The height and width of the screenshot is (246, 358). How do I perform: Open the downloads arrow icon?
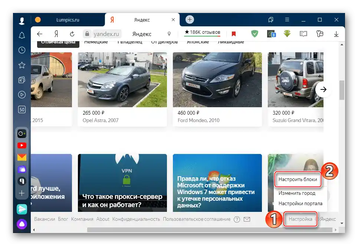click(336, 34)
